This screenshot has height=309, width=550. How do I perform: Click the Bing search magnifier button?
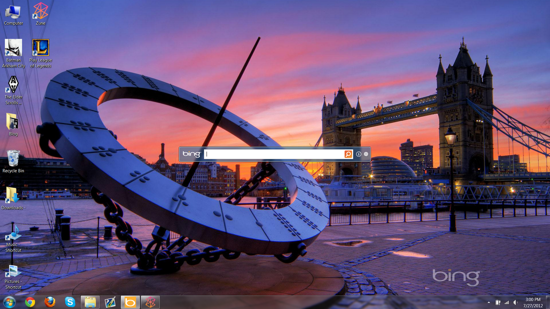pyautogui.click(x=348, y=154)
